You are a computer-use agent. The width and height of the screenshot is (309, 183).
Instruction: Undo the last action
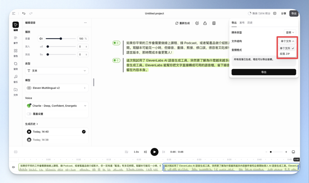24,13
